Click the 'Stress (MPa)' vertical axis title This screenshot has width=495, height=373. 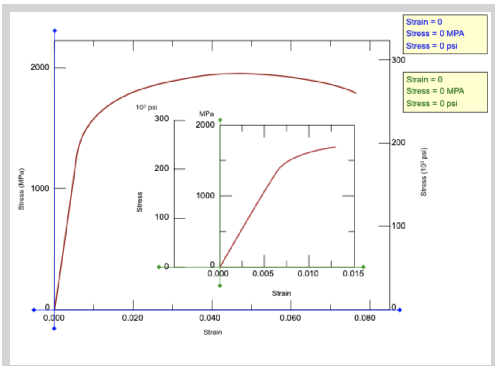tap(21, 189)
